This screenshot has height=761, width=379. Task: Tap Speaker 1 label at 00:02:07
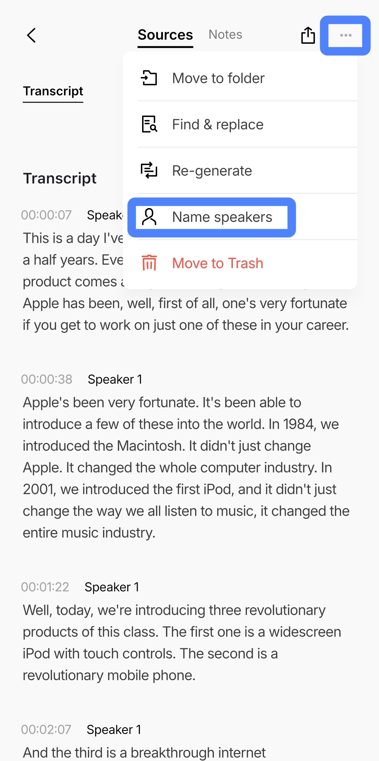point(114,730)
